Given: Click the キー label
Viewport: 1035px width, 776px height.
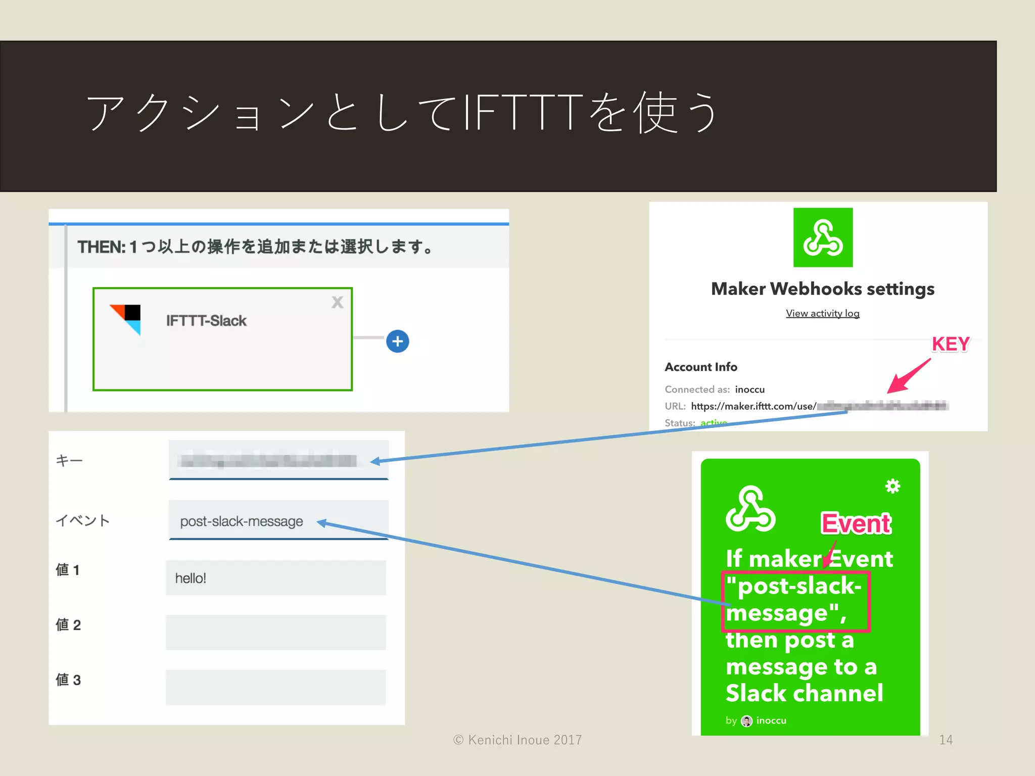Looking at the screenshot, I should (69, 460).
